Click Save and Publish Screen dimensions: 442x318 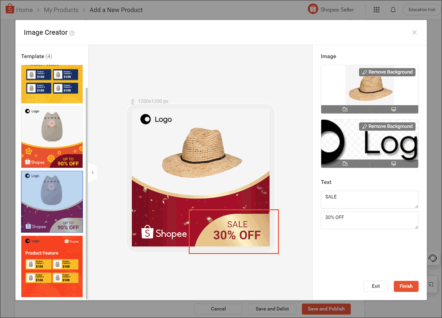point(326,309)
